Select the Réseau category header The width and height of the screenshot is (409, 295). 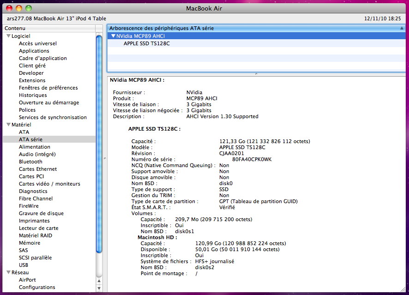click(x=20, y=272)
